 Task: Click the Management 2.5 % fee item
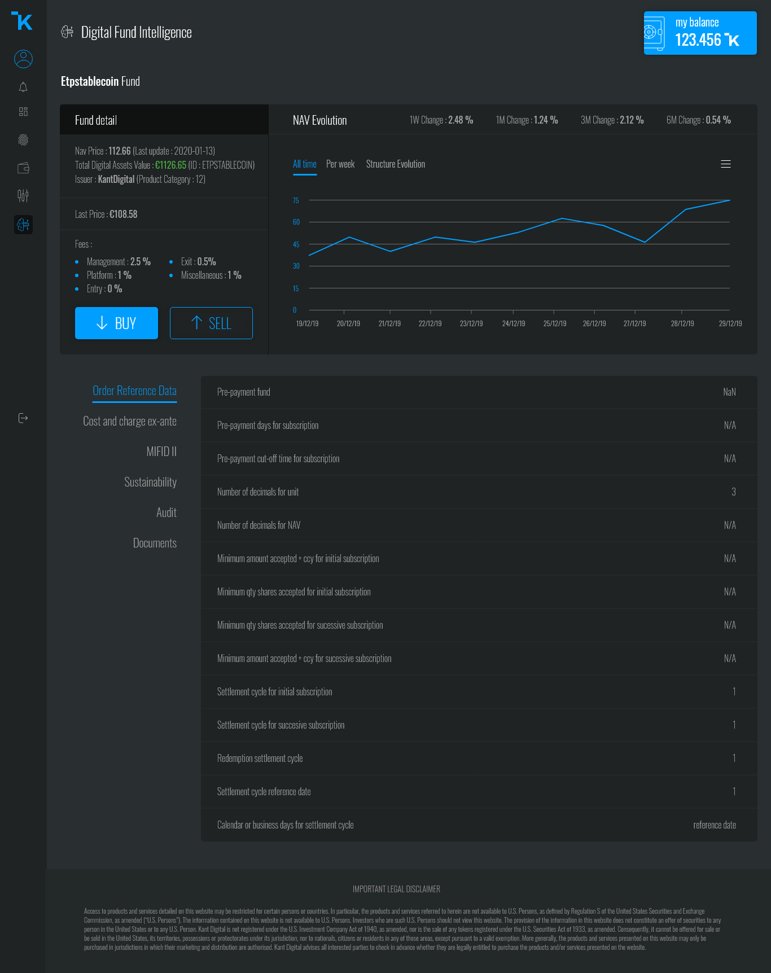click(119, 262)
